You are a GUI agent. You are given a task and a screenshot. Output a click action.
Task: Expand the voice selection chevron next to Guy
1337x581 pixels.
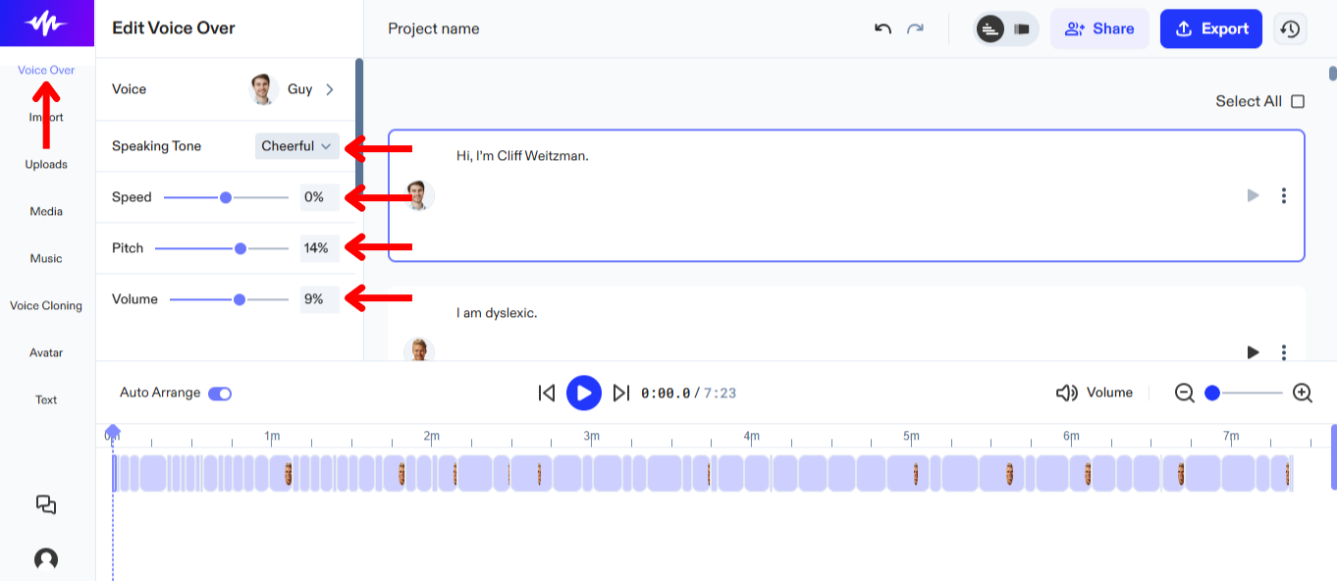[330, 89]
